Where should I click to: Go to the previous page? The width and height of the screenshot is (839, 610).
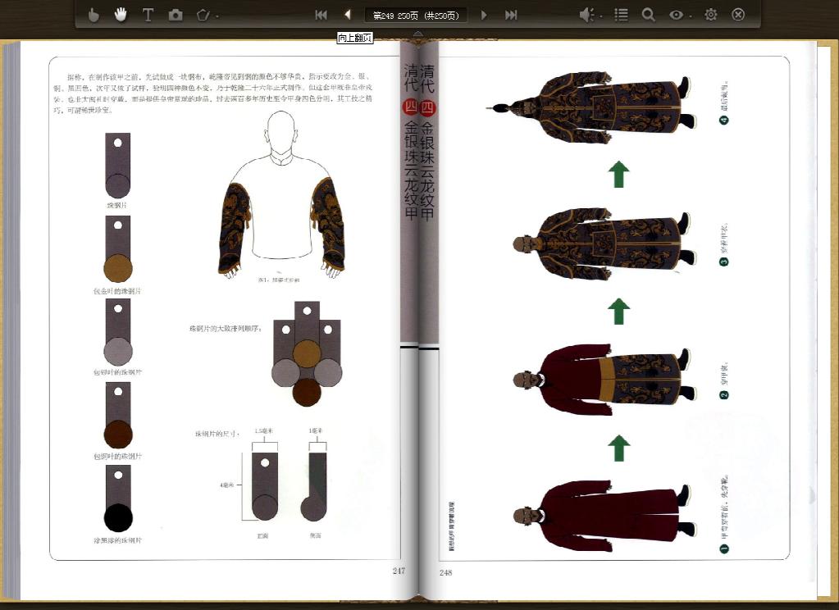point(348,15)
